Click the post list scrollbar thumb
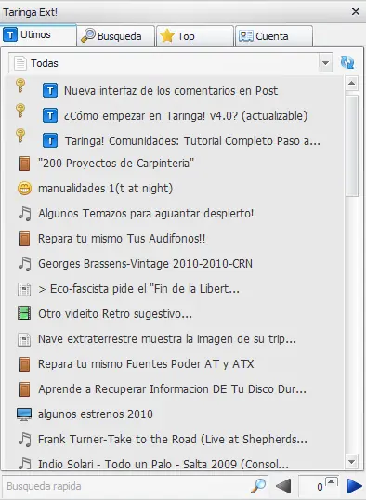This screenshot has height=500, width=366. point(352,146)
